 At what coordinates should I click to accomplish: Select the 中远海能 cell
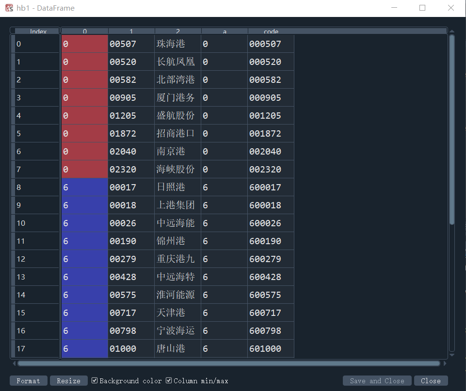click(x=178, y=223)
